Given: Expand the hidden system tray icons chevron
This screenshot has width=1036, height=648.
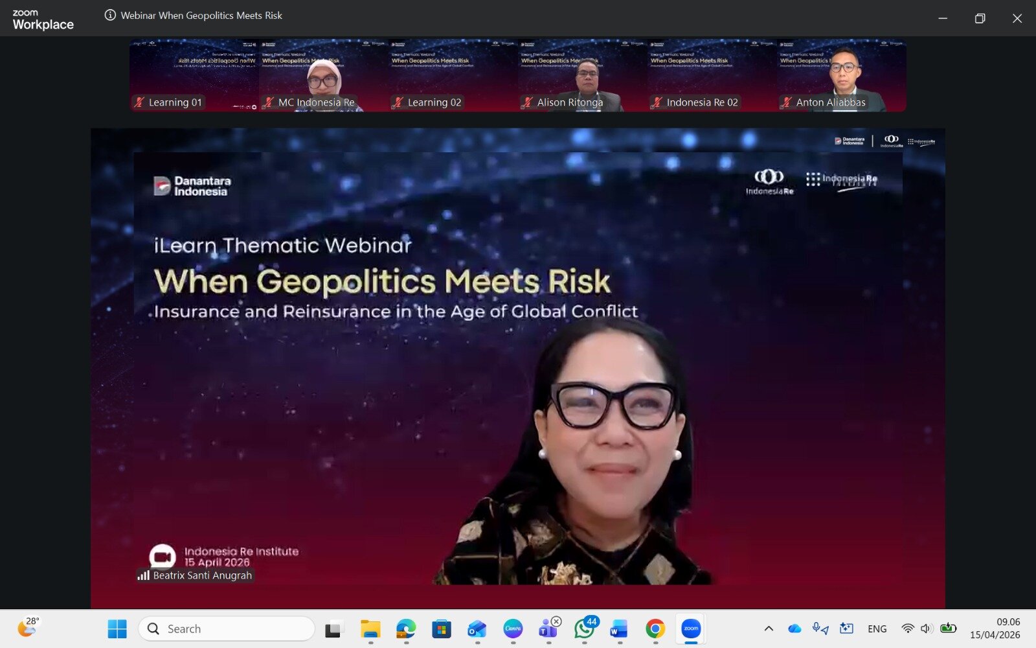Looking at the screenshot, I should [769, 629].
